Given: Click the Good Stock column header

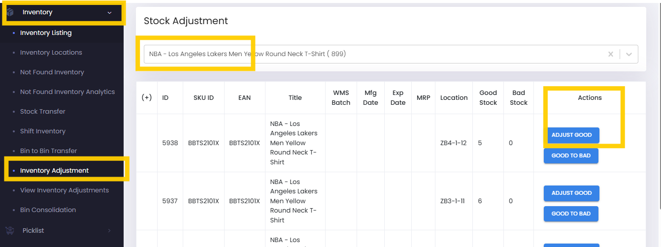Looking at the screenshot, I should click(488, 97).
